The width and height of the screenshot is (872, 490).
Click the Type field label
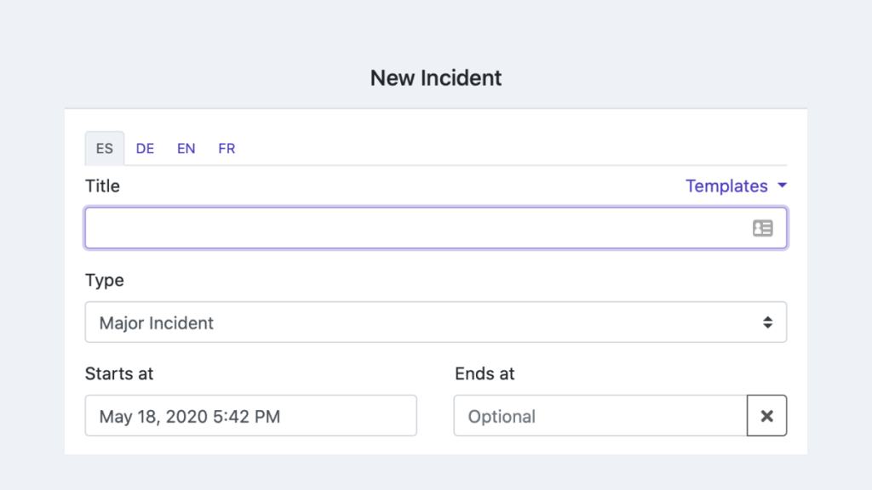click(x=105, y=280)
